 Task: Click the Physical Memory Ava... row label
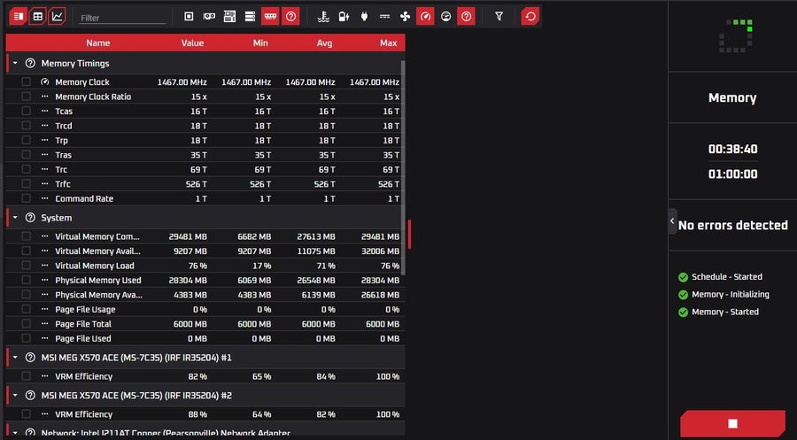(99, 295)
